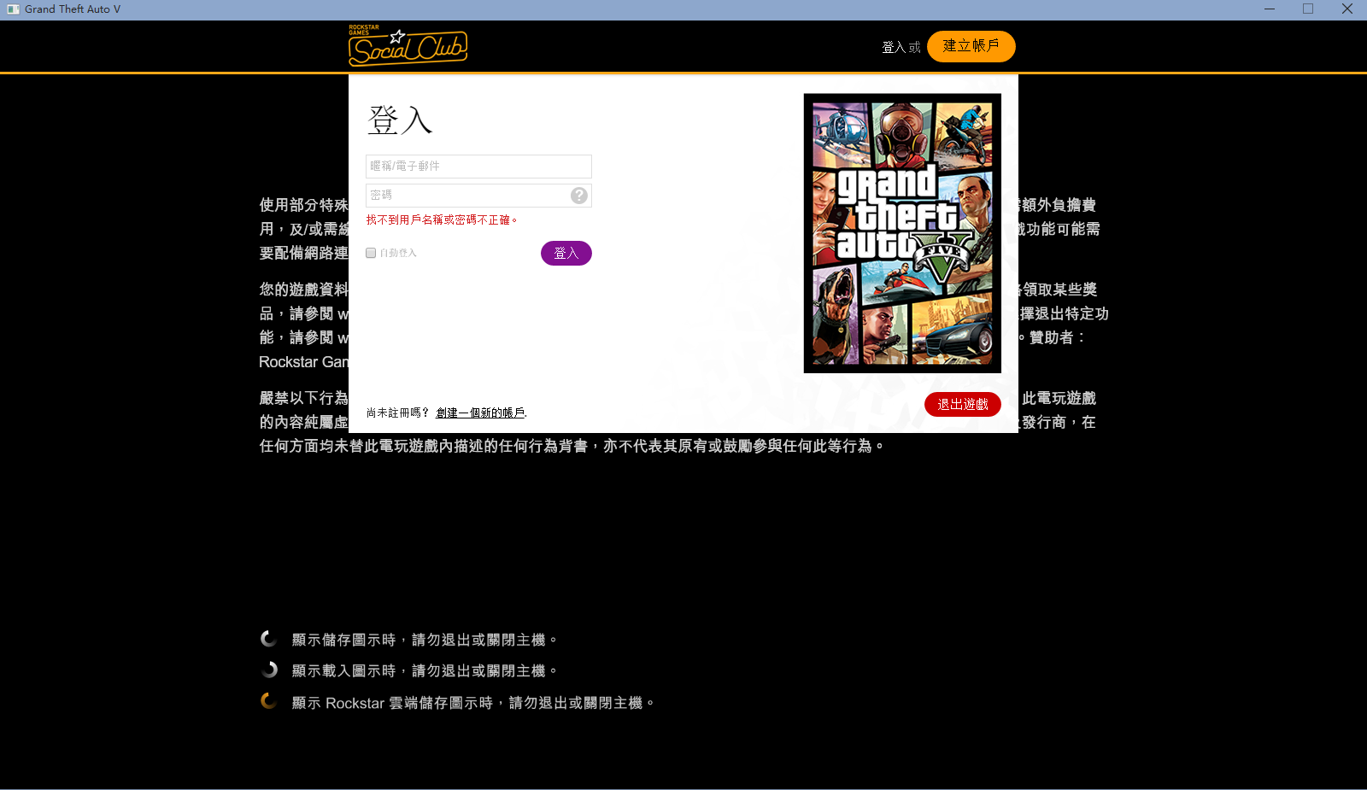This screenshot has width=1367, height=790.
Task: Click the red 退出遊戲 button
Action: [963, 404]
